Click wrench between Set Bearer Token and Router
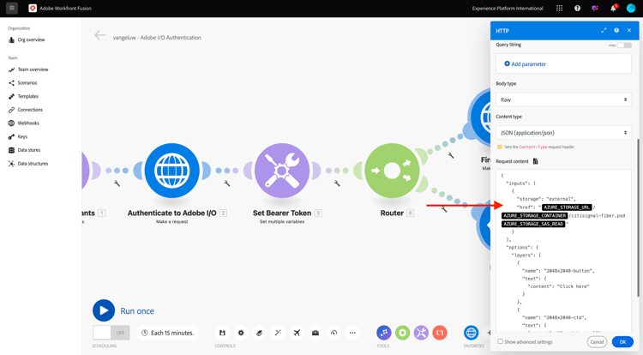The height and width of the screenshot is (355, 643). [x=337, y=184]
